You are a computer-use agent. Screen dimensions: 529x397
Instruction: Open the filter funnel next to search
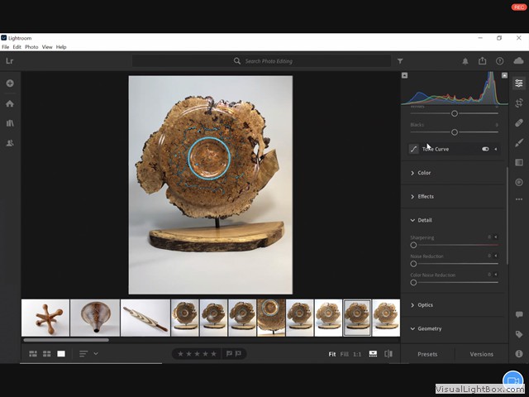[x=400, y=61]
